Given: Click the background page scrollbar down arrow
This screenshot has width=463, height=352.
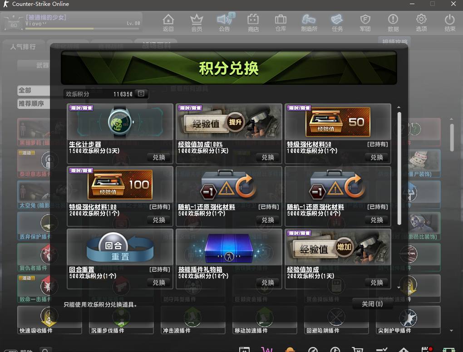Looking at the screenshot, I should click(x=452, y=331).
